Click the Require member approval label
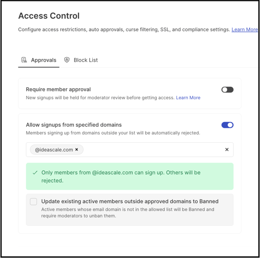 pos(58,89)
